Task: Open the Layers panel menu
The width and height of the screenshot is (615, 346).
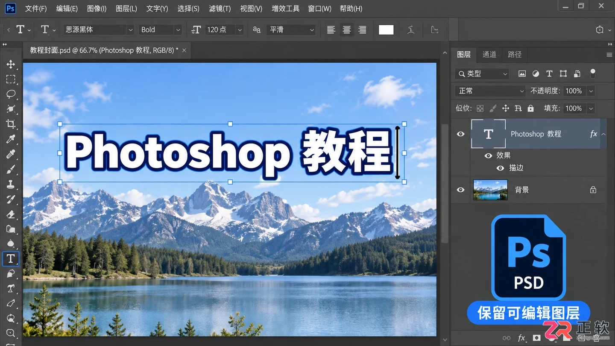Action: click(609, 55)
